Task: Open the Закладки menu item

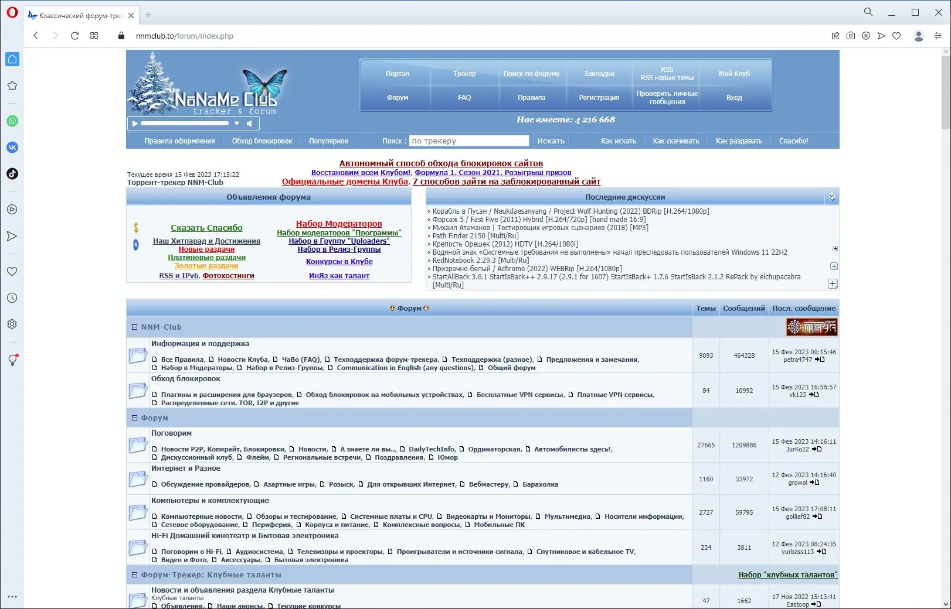Action: click(599, 74)
